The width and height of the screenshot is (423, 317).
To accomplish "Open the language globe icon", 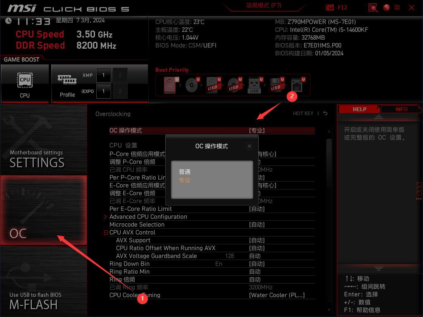I will point(387,7).
